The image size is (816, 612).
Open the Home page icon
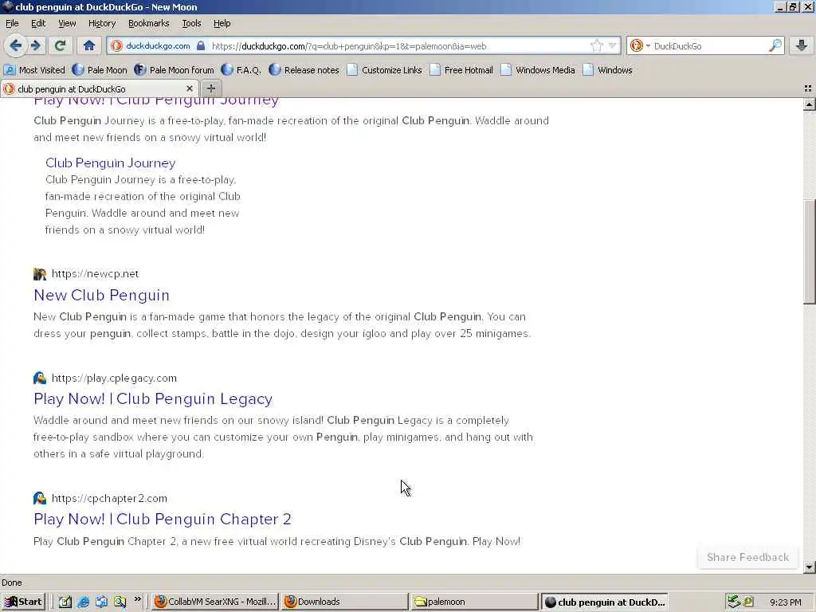tap(89, 45)
